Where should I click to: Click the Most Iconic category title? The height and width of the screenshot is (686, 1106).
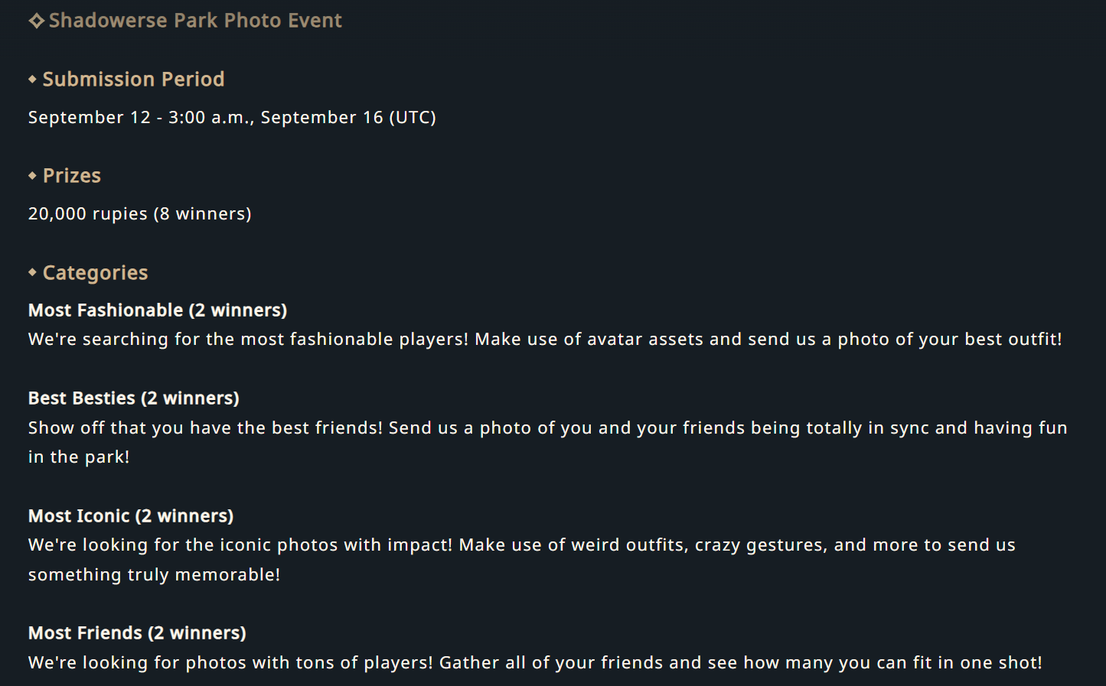tap(131, 515)
